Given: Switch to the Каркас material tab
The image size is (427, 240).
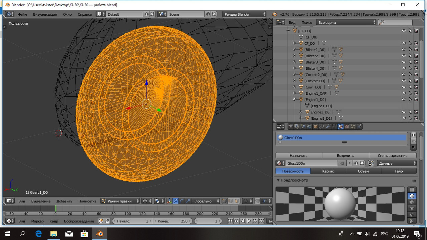Looking at the screenshot, I should pos(328,171).
